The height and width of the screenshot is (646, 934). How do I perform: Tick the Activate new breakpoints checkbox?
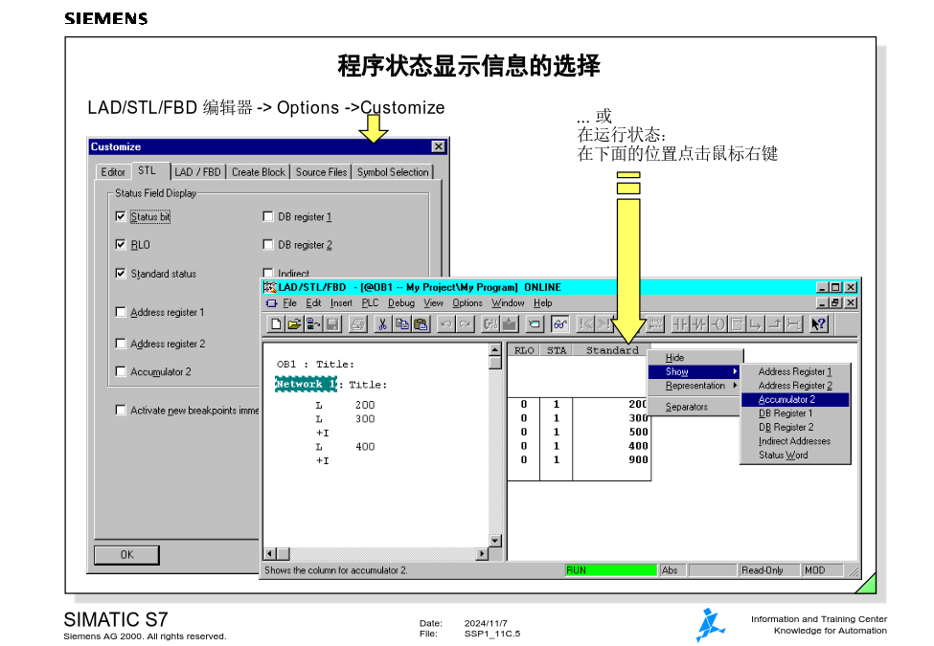(121, 411)
